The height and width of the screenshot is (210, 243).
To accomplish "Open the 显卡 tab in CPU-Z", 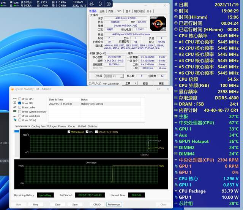I will pos(128,11).
